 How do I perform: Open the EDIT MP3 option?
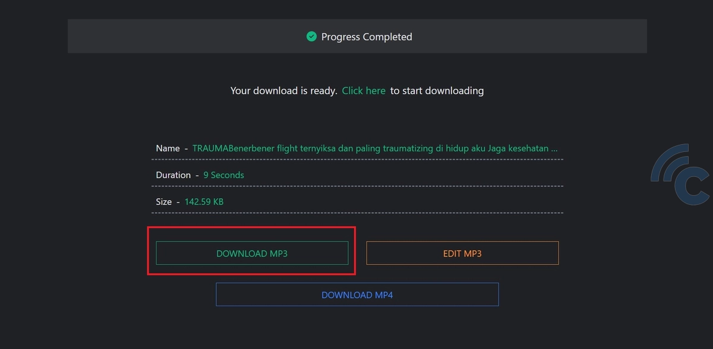pyautogui.click(x=462, y=253)
